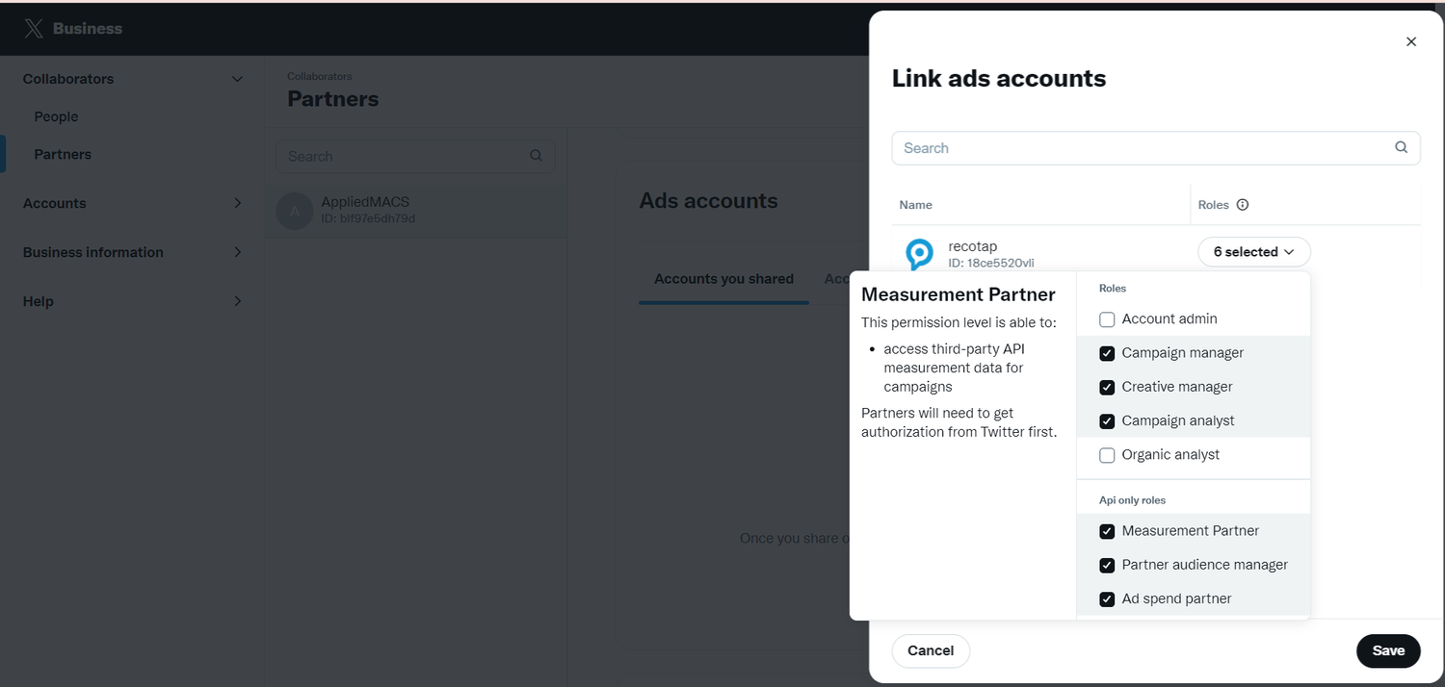Uncheck Partner audience manager role
Image resolution: width=1445 pixels, height=687 pixels.
pos(1107,565)
